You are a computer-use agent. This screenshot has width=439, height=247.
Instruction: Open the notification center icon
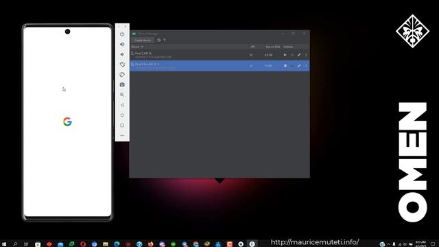pos(433,244)
